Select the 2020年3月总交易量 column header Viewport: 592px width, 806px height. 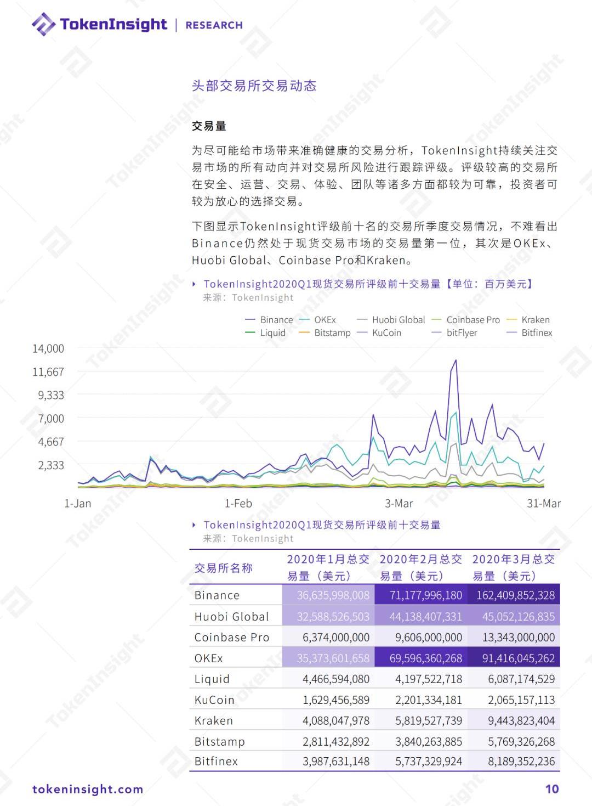[x=514, y=567]
